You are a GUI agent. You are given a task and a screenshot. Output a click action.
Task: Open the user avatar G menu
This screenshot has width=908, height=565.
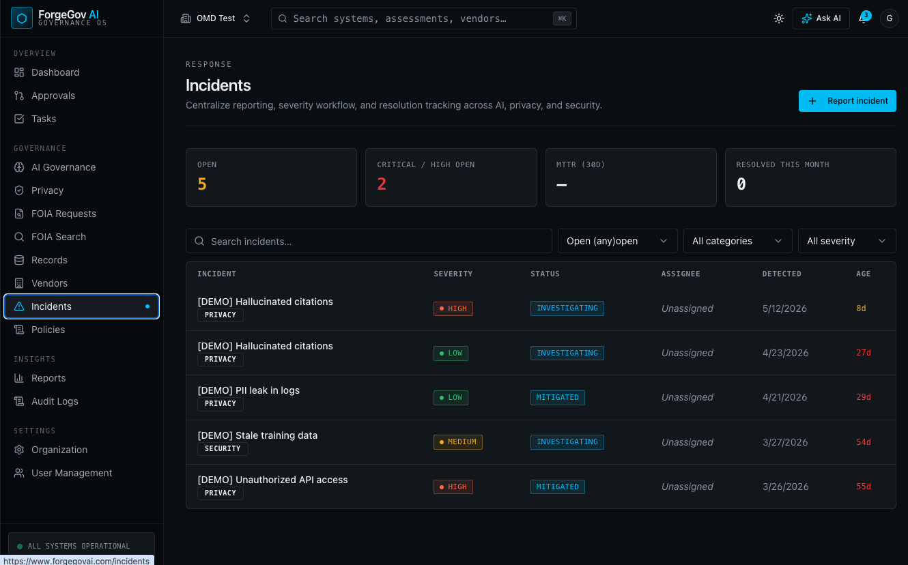pos(889,18)
